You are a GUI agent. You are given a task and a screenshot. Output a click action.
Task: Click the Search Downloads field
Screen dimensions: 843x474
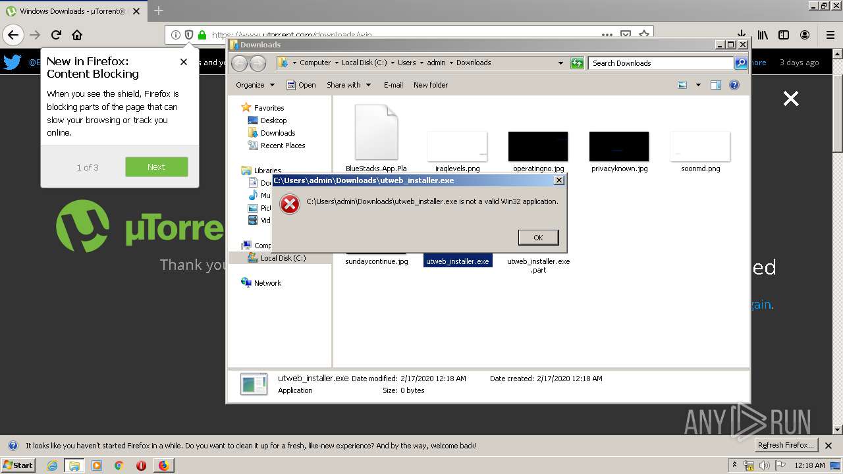pos(661,63)
